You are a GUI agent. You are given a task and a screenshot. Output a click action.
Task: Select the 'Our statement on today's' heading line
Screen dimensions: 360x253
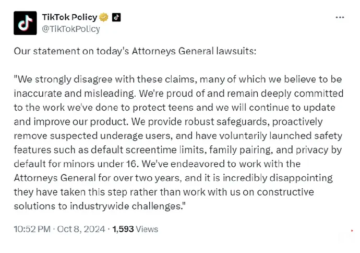coord(135,51)
